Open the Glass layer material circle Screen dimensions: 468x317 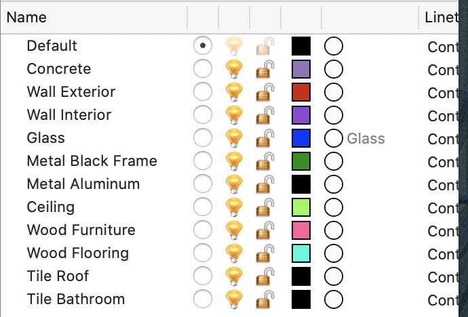pos(334,138)
